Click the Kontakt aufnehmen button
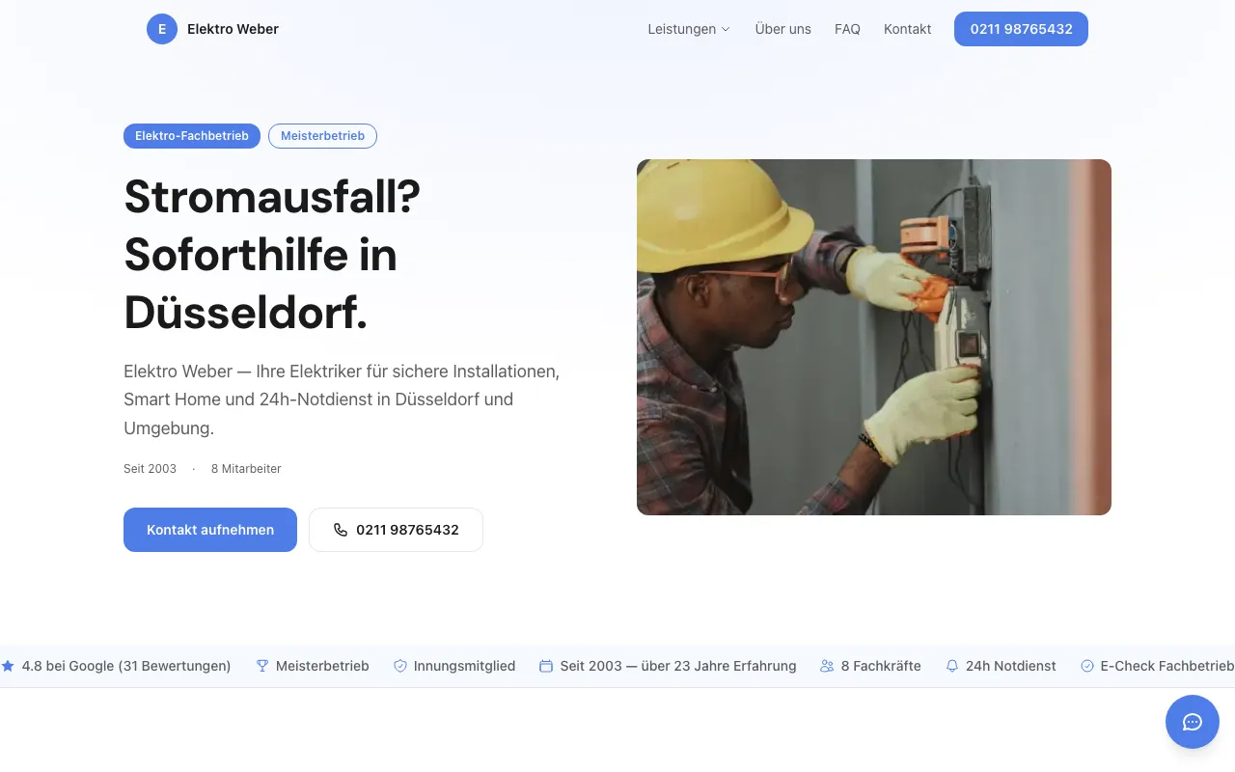 pyautogui.click(x=209, y=529)
